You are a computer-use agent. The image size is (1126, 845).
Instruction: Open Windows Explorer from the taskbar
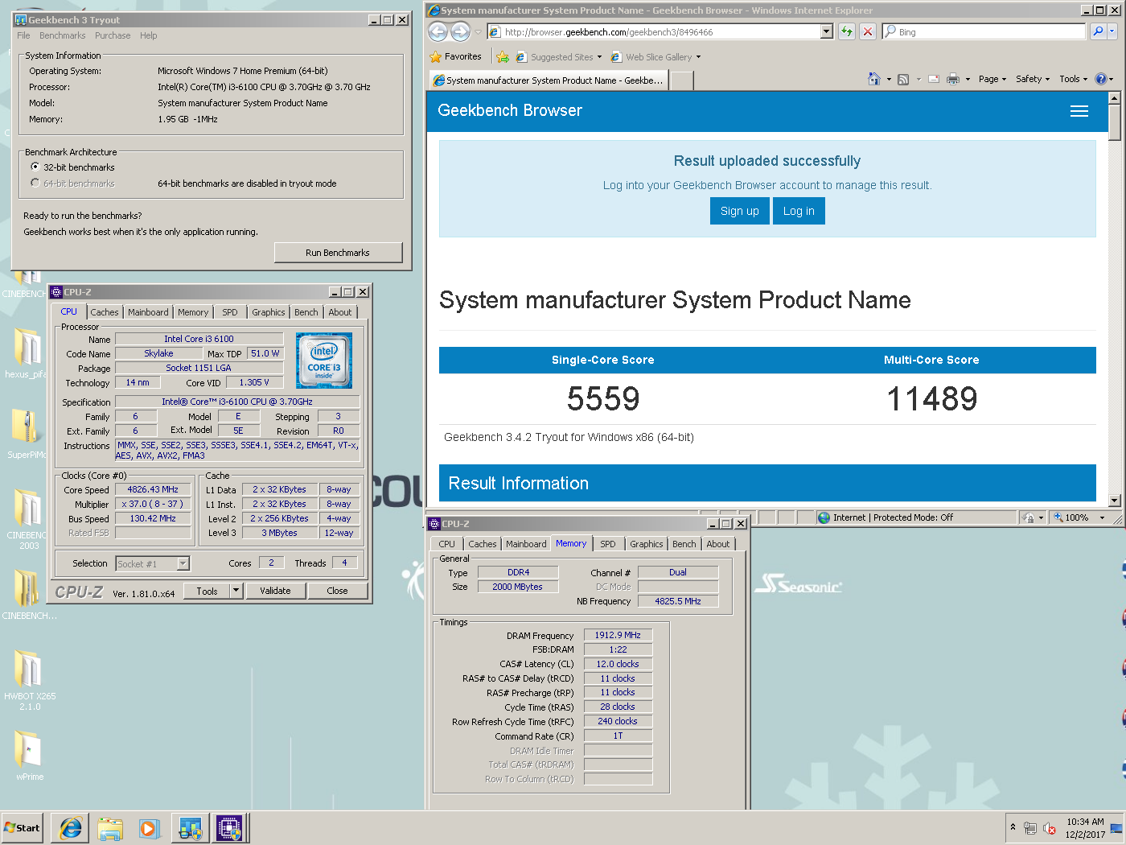(110, 827)
